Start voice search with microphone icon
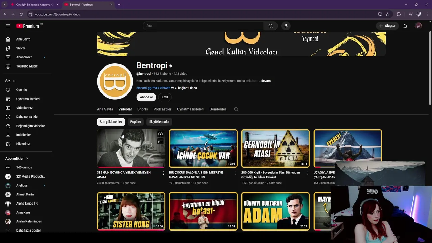 [286, 26]
